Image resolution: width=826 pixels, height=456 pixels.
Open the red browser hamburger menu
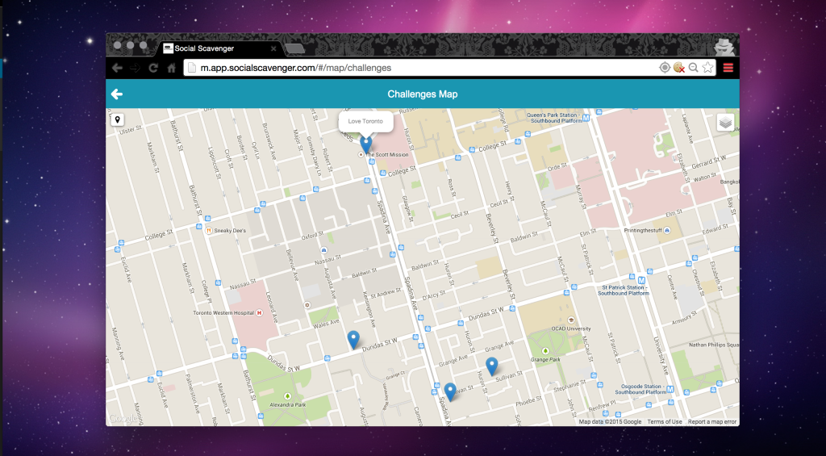click(x=728, y=68)
